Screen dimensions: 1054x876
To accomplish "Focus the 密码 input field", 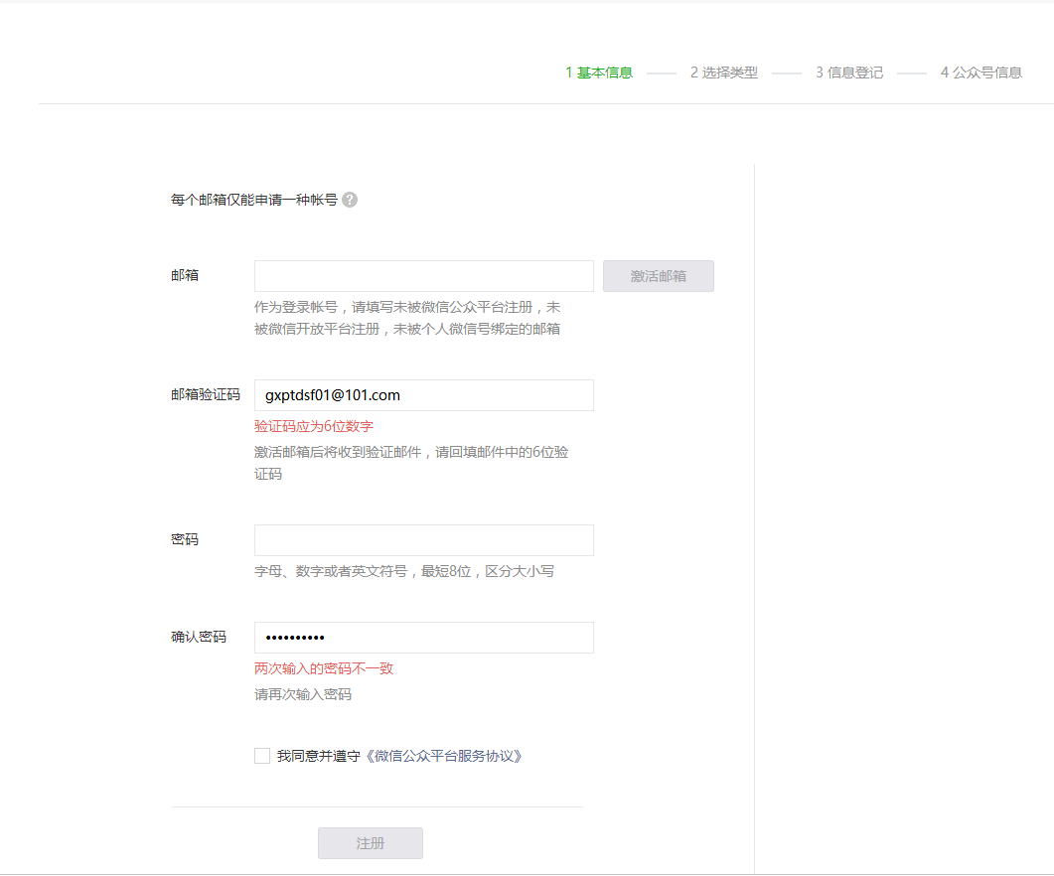I will [x=423, y=540].
